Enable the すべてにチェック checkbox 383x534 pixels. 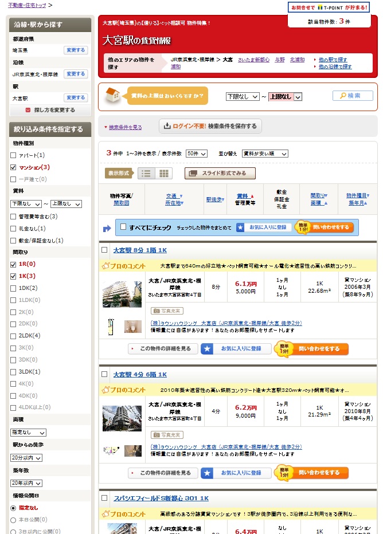(x=123, y=227)
